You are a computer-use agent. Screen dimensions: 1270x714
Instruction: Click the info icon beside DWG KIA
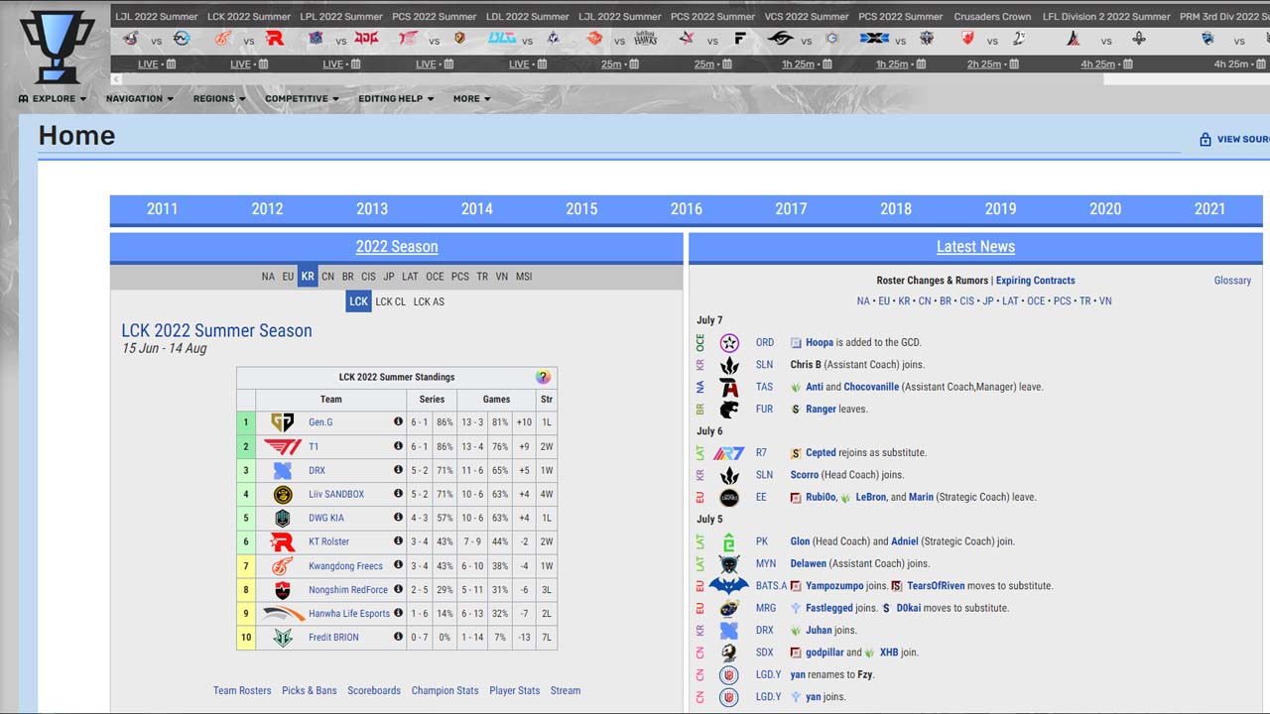pyautogui.click(x=398, y=518)
